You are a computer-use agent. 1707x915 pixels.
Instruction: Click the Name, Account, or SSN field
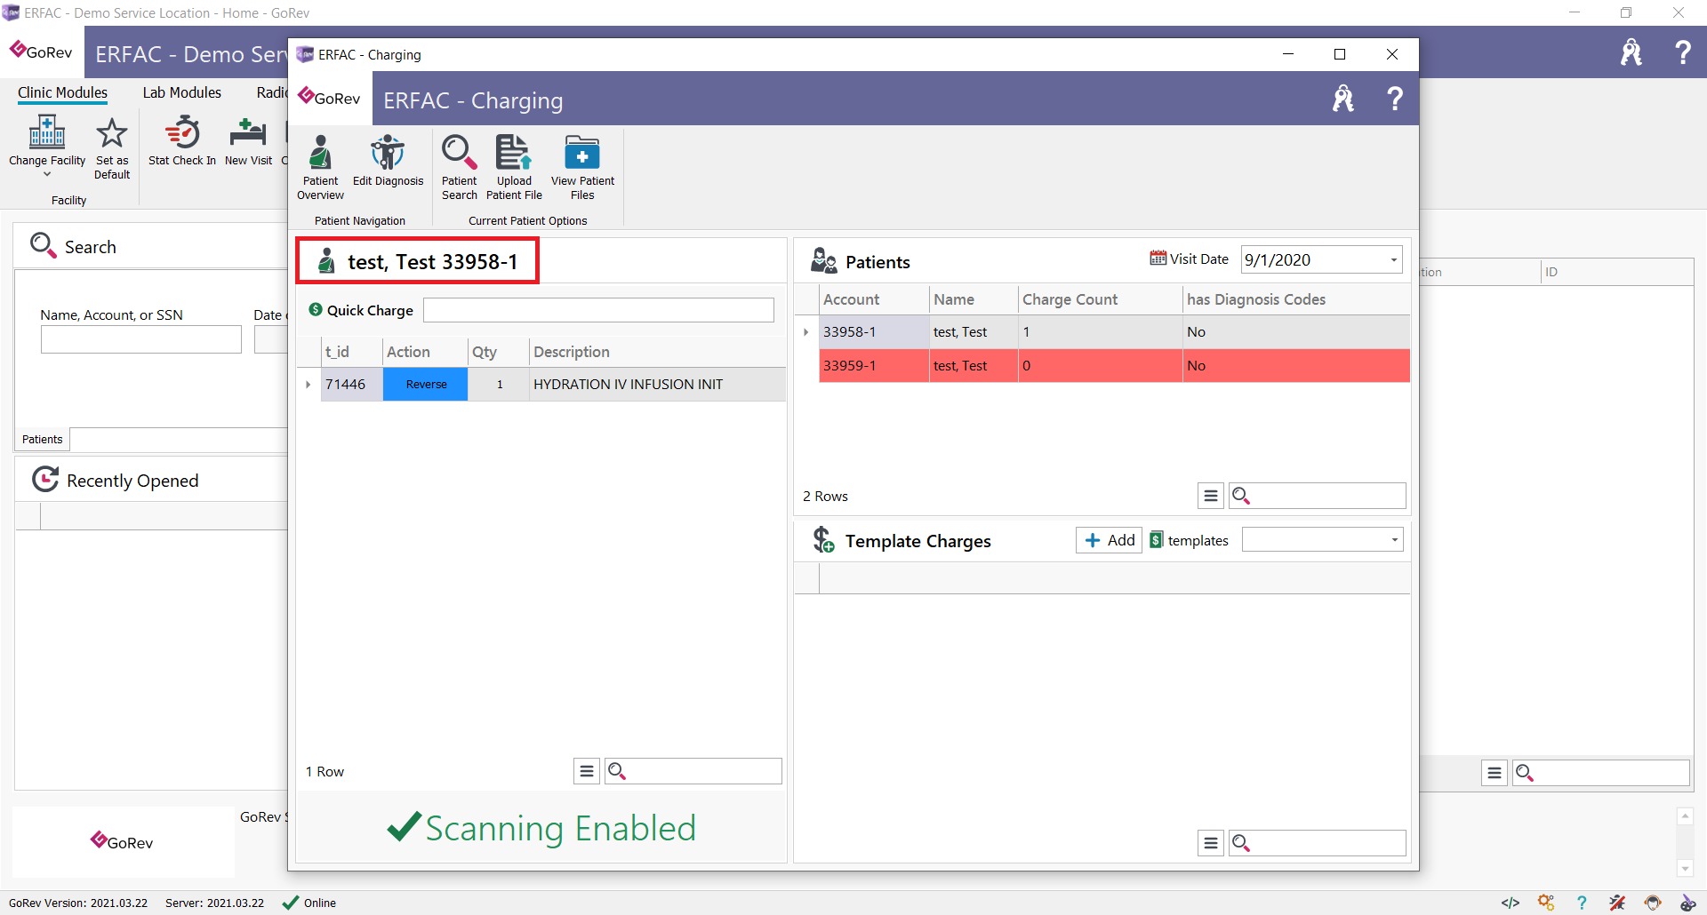point(141,339)
